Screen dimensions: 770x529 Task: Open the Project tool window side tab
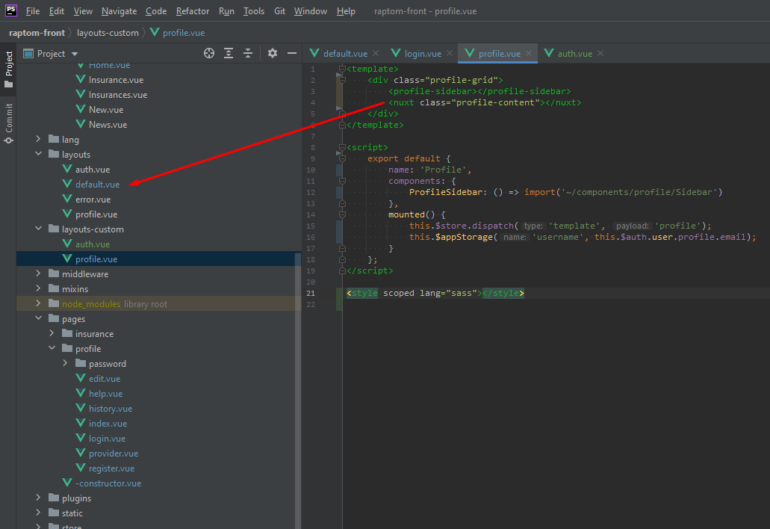click(x=8, y=69)
